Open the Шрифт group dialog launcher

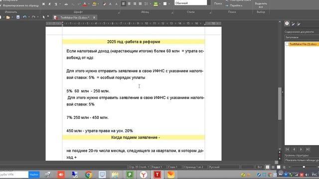(x=119, y=13)
